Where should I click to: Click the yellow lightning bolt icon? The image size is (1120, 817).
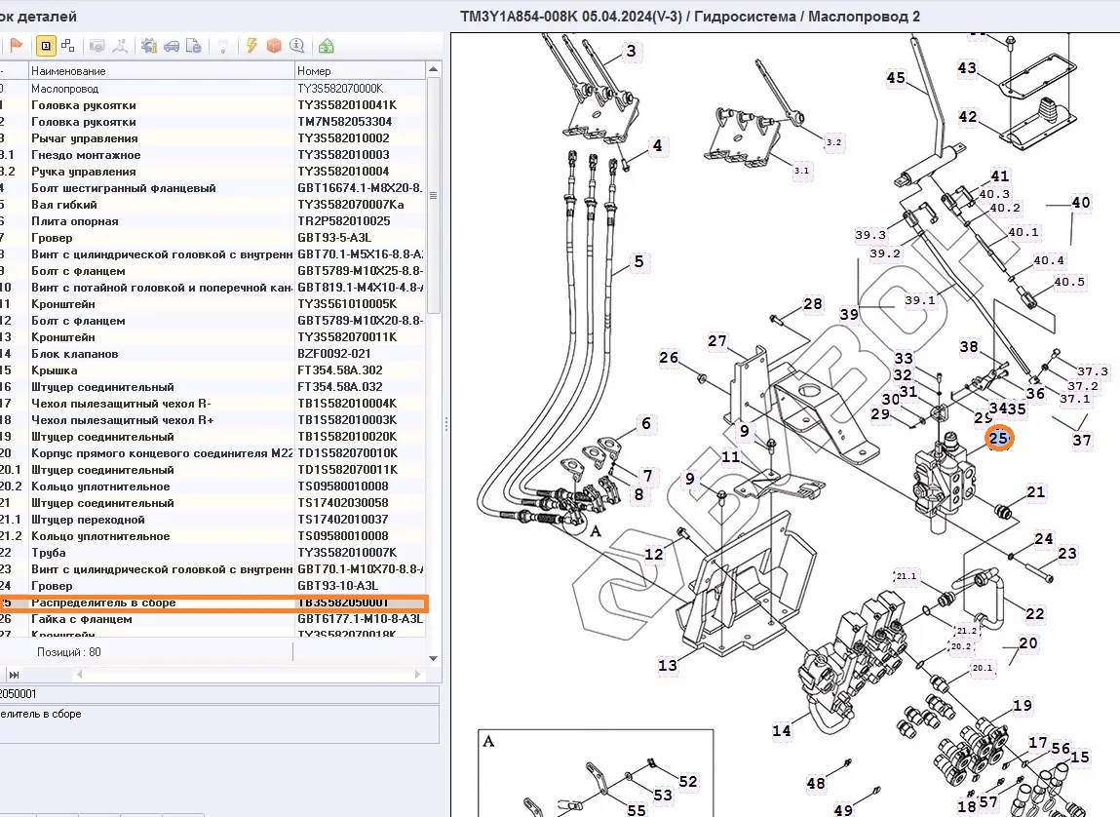(251, 46)
